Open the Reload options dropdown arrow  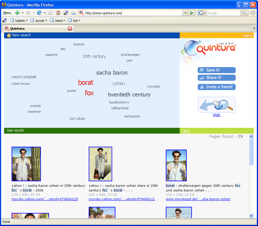point(45,13)
